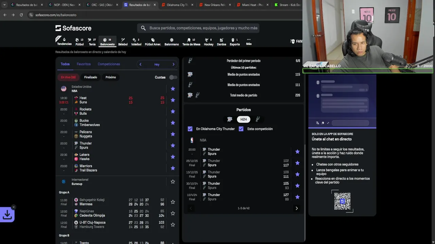Unfavorite the Heat vs Suns match star
Screen dimensions: 435x244
(x=173, y=100)
